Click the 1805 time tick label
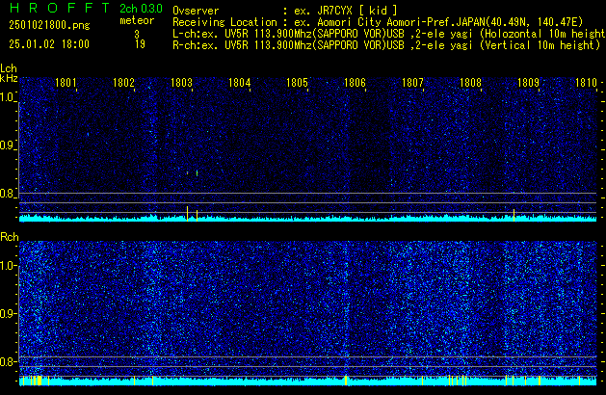The image size is (606, 395). point(297,83)
